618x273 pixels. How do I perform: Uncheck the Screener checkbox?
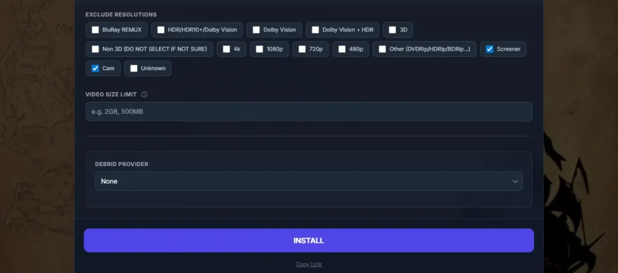click(489, 49)
